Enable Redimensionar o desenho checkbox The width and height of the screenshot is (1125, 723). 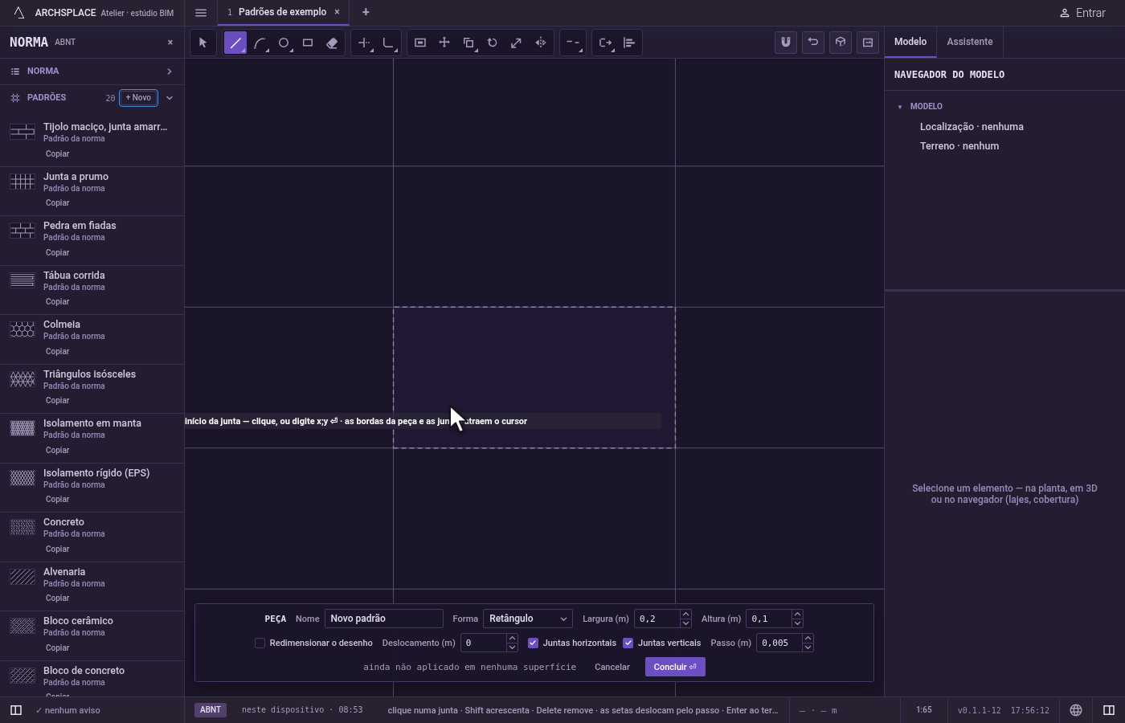pos(260,643)
